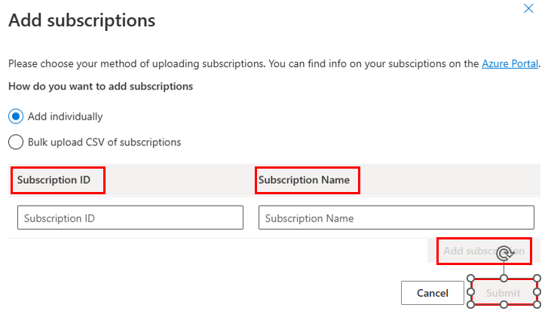
Task: Open the Azure Portal link
Action: coord(510,64)
